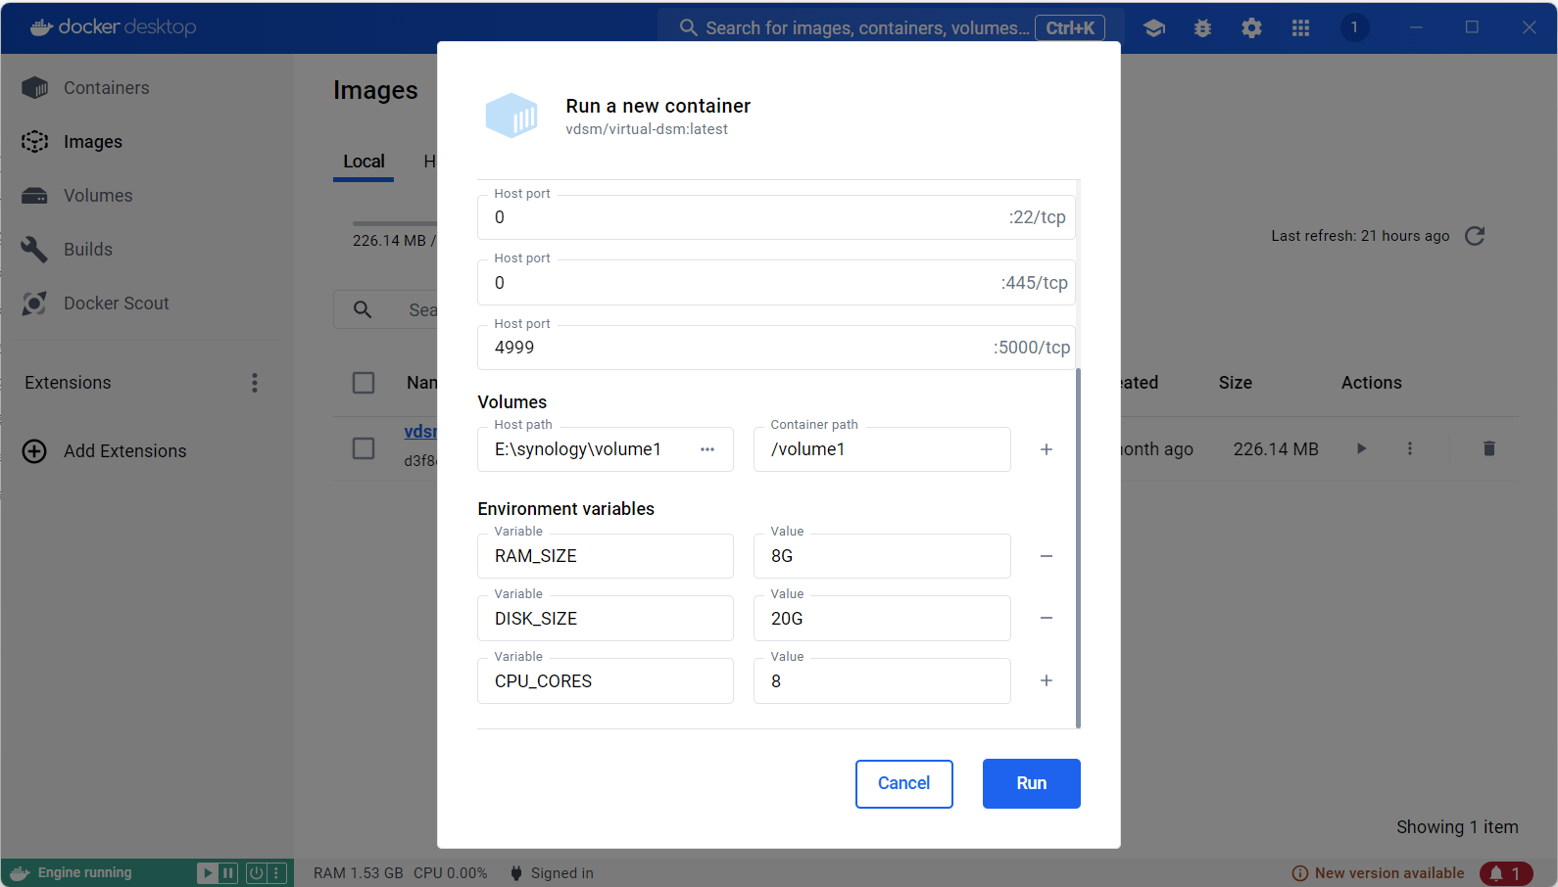
Task: Edit the DISK_SIZE variable name field
Action: pyautogui.click(x=606, y=619)
